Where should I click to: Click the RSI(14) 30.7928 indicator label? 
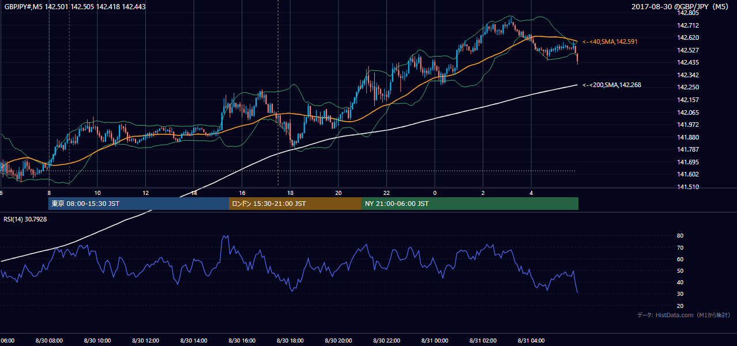point(25,219)
